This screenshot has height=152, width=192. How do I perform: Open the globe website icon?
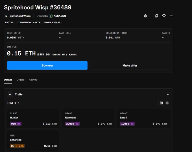pos(145,16)
